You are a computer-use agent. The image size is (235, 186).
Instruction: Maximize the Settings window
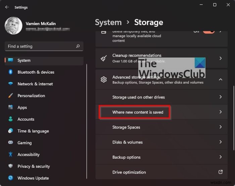215,5
